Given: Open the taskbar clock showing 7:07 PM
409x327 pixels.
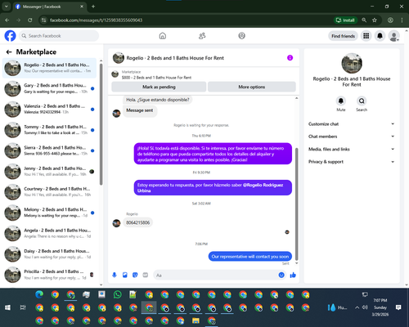Looking at the screenshot, I should [380, 307].
